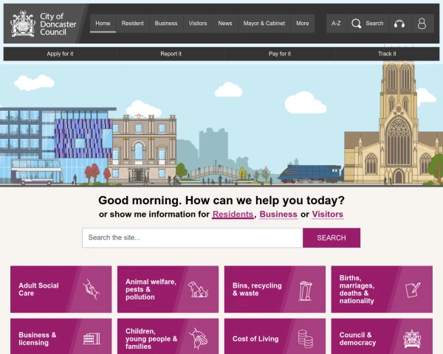Expand the Report it section
The height and width of the screenshot is (354, 443).
(x=171, y=54)
